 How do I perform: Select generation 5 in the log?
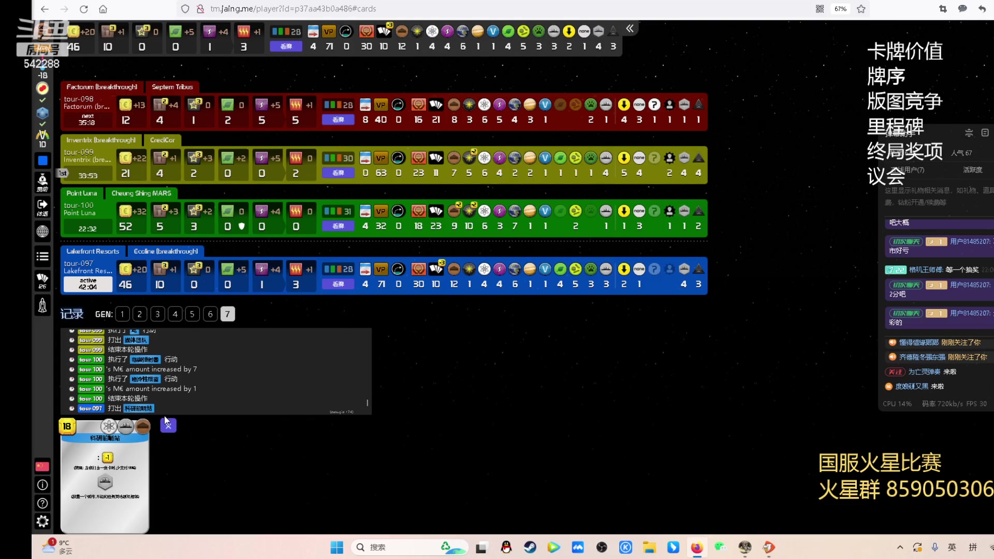(193, 314)
